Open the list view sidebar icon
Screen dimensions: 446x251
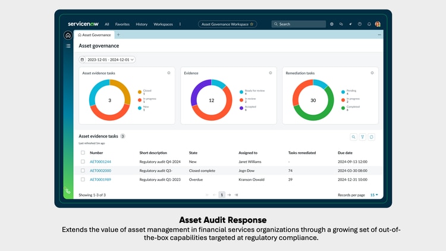pos(68,46)
